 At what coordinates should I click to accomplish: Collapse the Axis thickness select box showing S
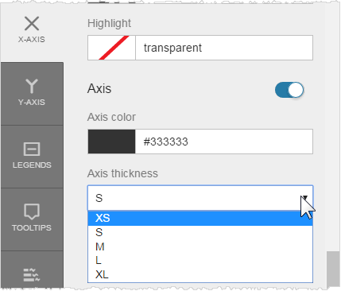tap(200, 198)
